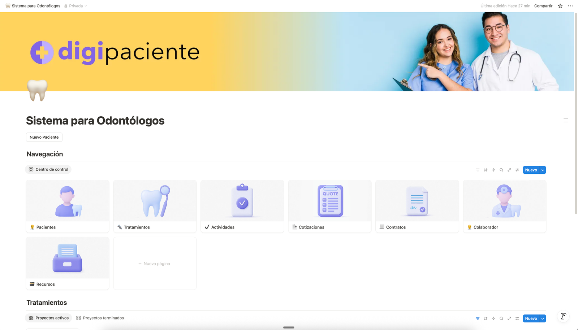Expand dropdown arrow beside Navegación Nuevo button
578x330 pixels.
(x=543, y=170)
